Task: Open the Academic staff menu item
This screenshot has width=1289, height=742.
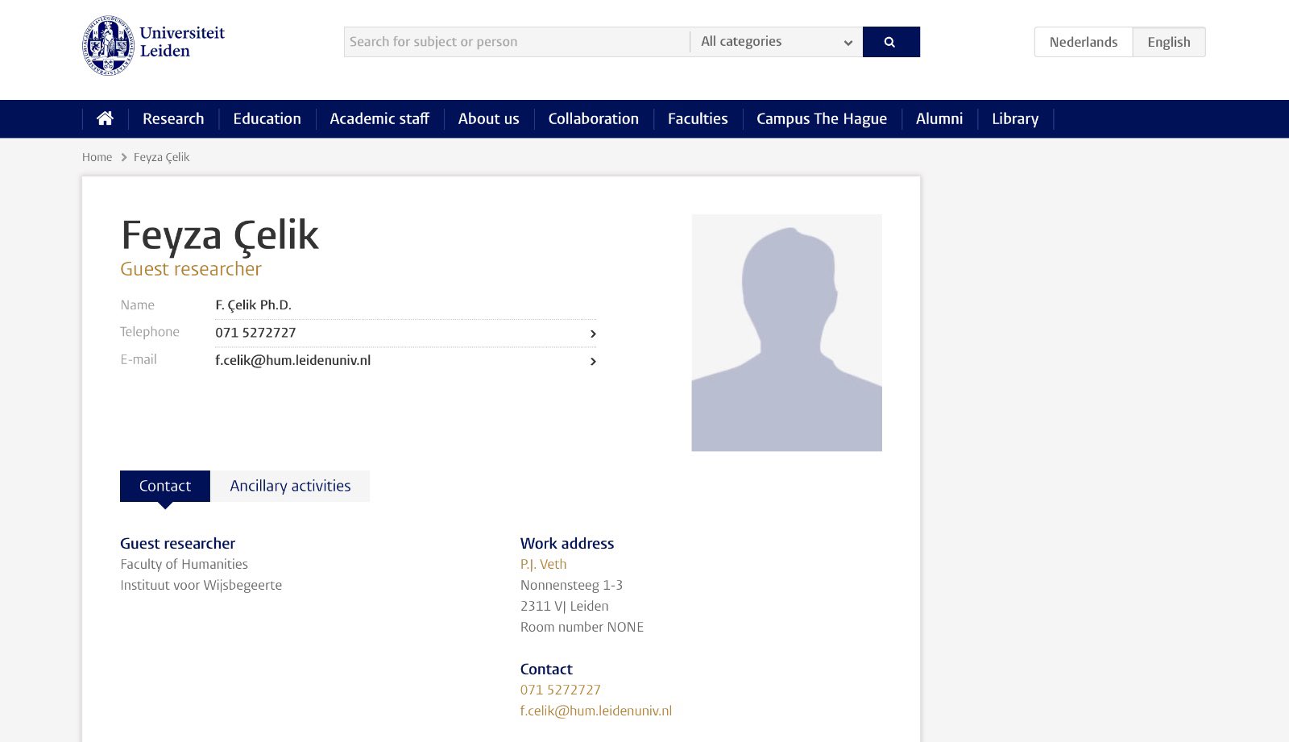Action: 379,119
